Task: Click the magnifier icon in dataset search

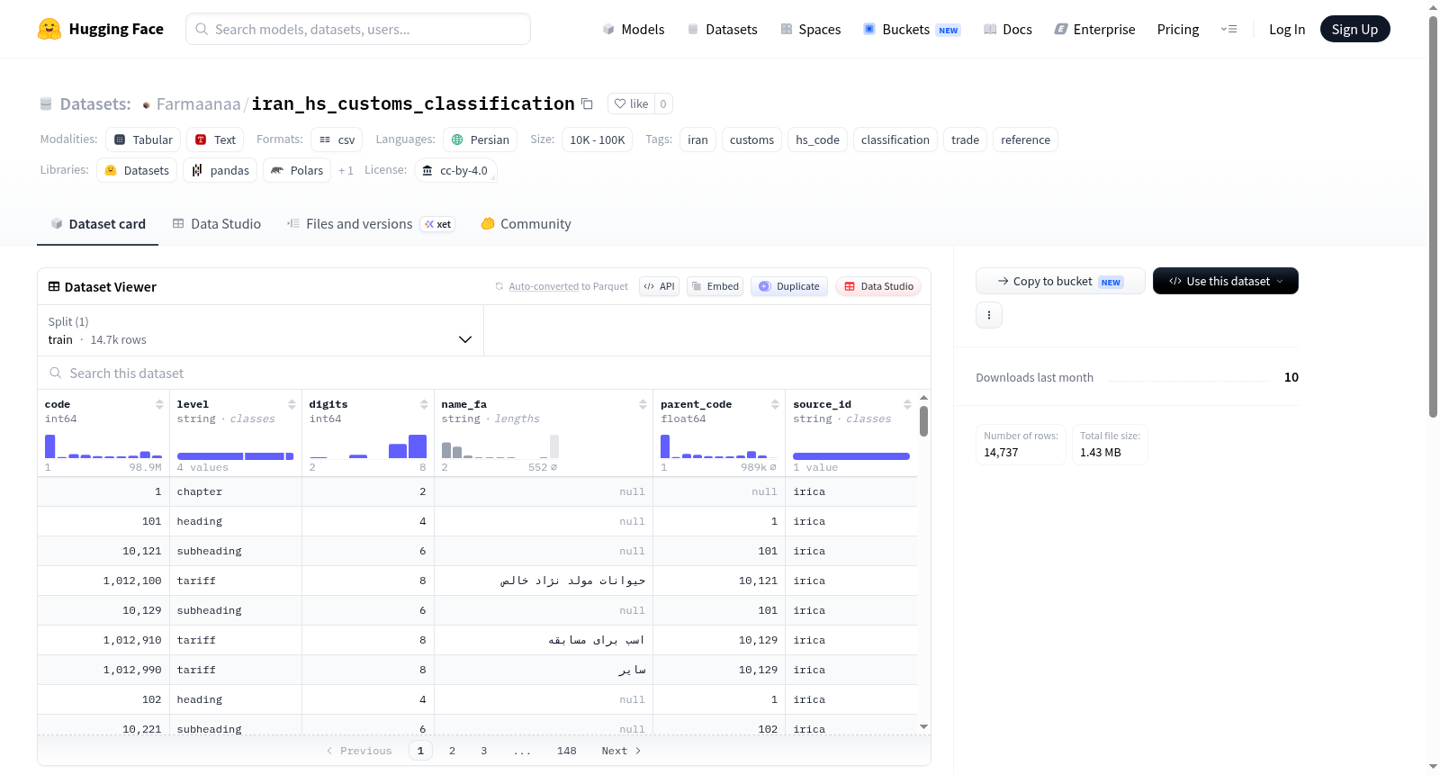Action: [56, 373]
